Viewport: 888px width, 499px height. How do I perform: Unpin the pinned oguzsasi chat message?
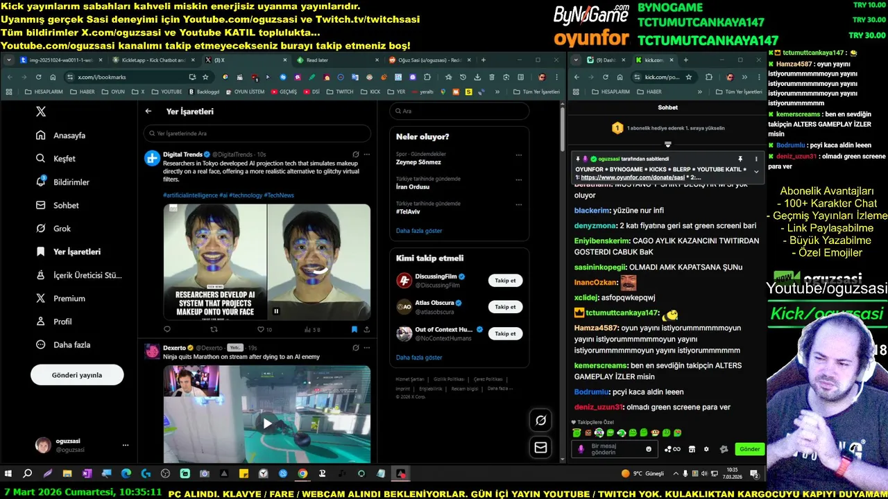point(740,159)
